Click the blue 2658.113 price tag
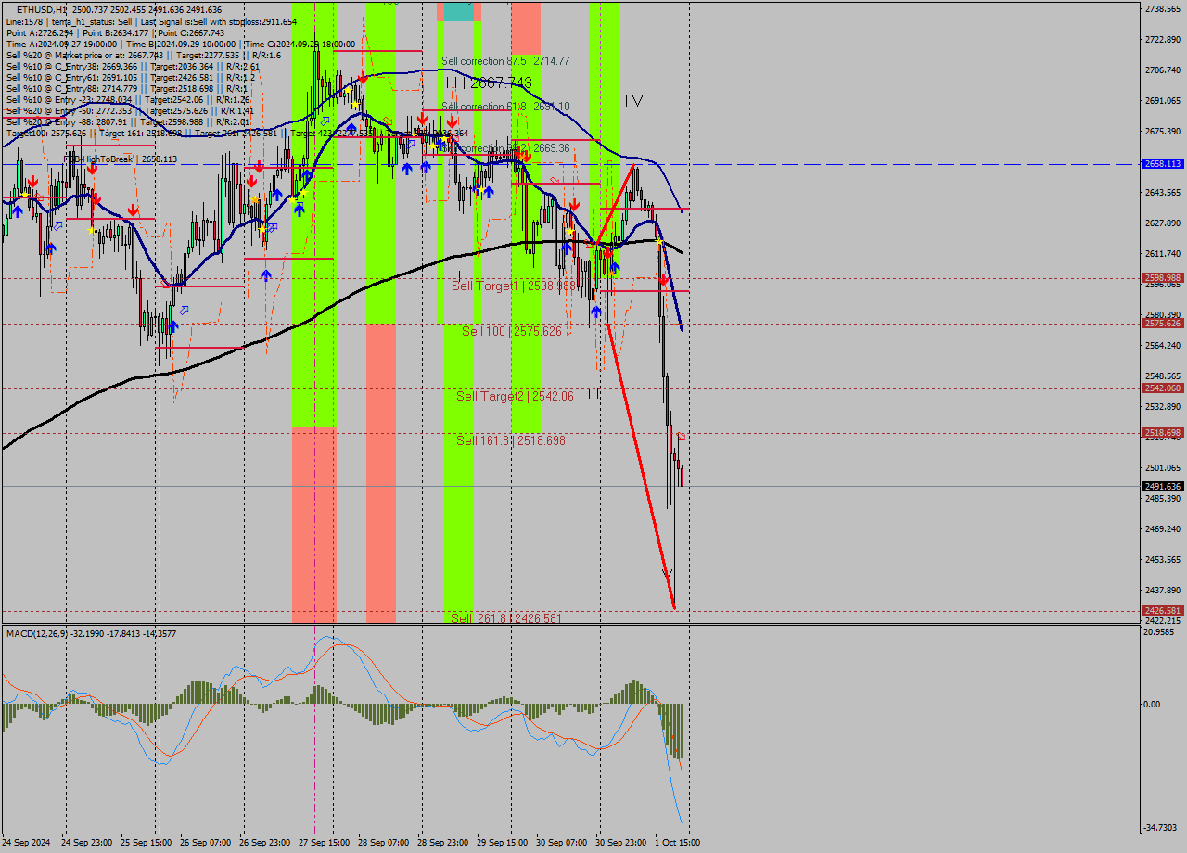Viewport: 1187px width, 853px height. point(1163,163)
